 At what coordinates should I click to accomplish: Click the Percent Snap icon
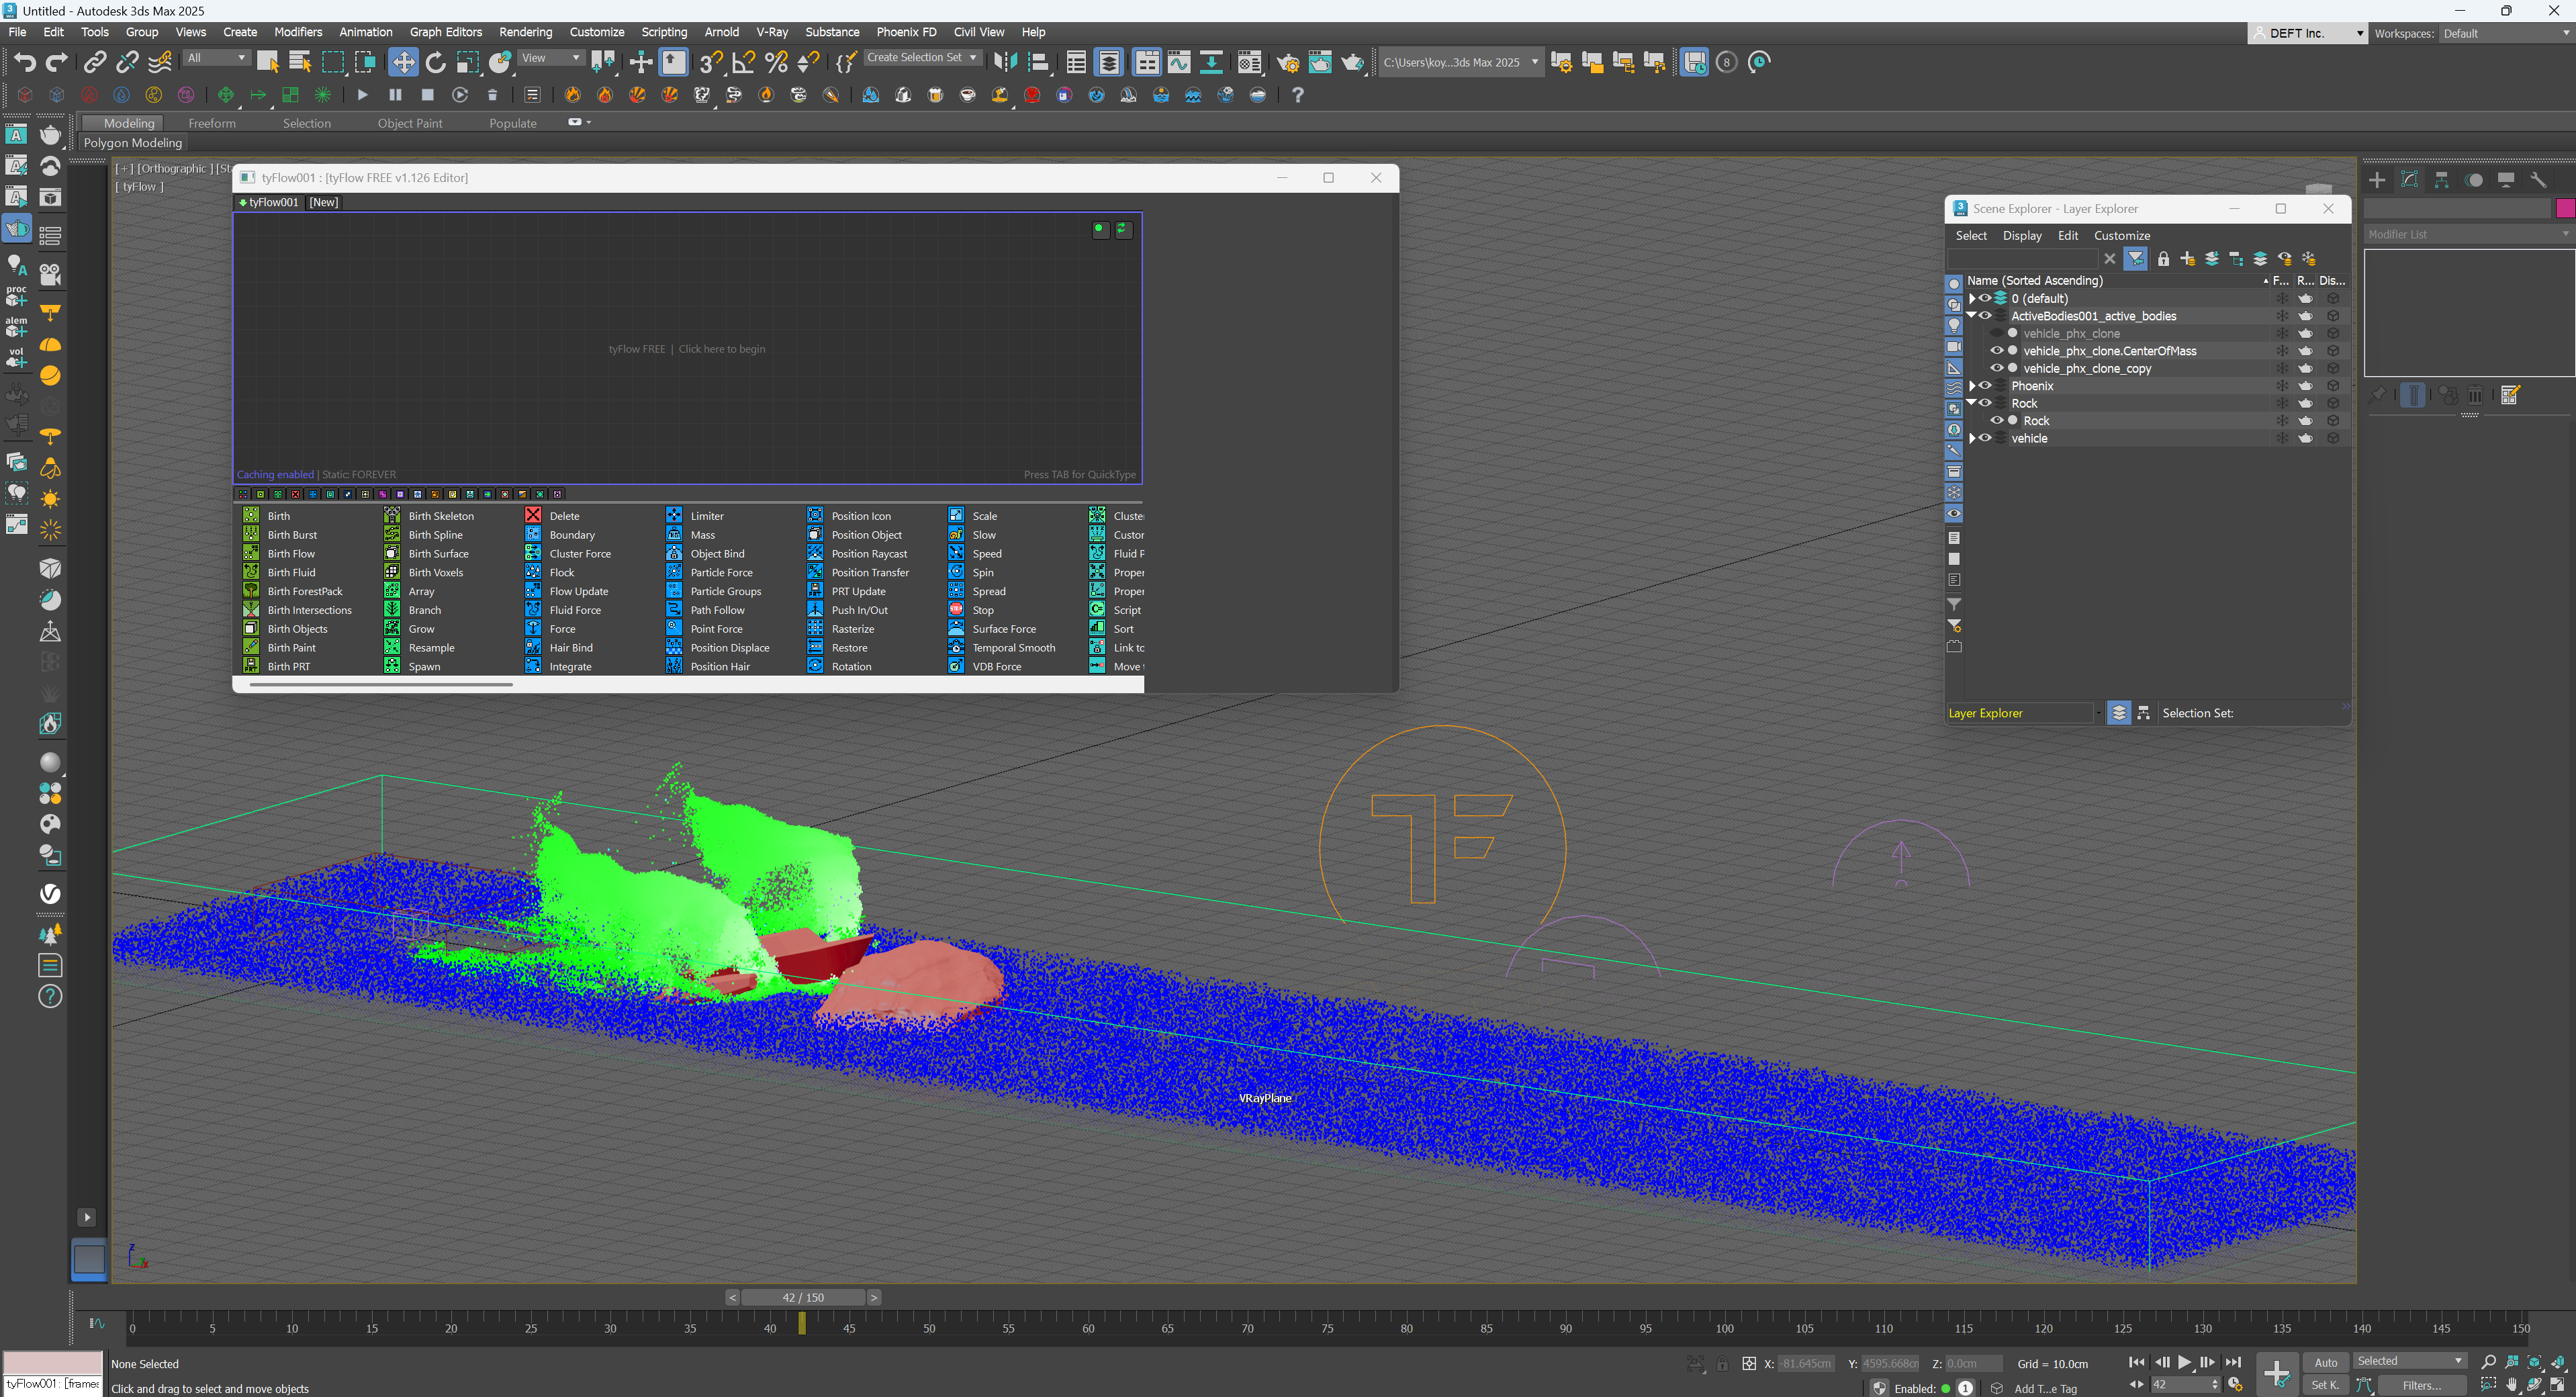tap(776, 62)
